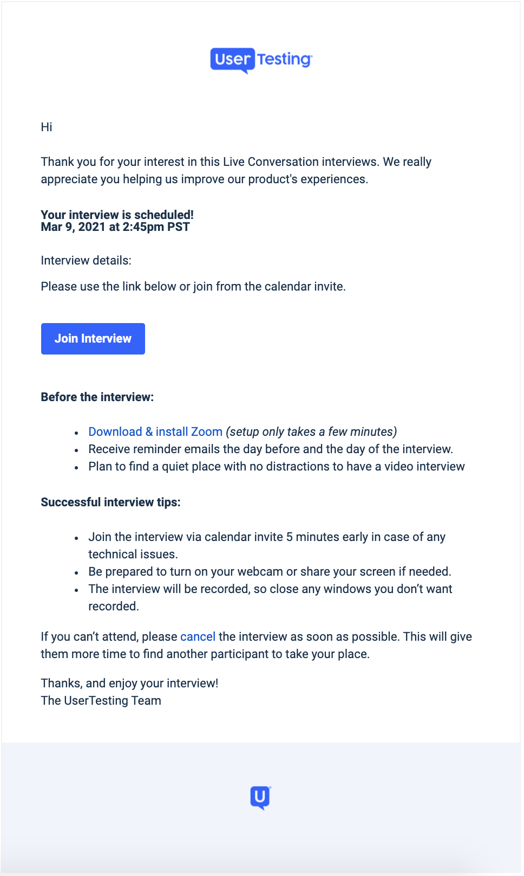Click the reminder emails bullet point
The width and height of the screenshot is (524, 876).
pos(271,449)
